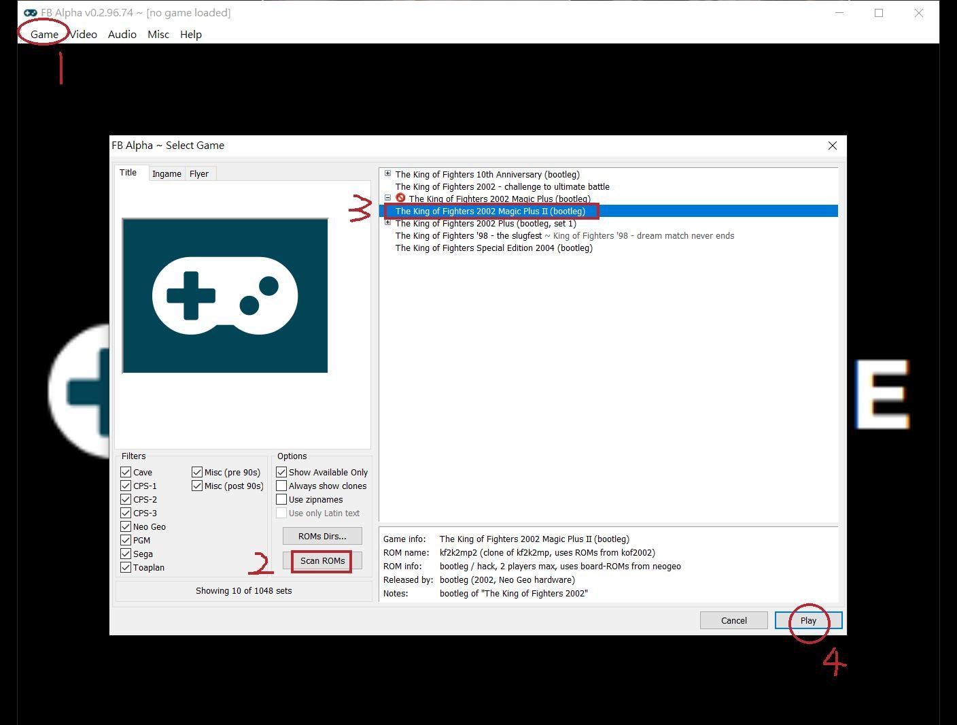Image resolution: width=957 pixels, height=725 pixels.
Task: Click the gamepad title preview image
Action: point(225,296)
